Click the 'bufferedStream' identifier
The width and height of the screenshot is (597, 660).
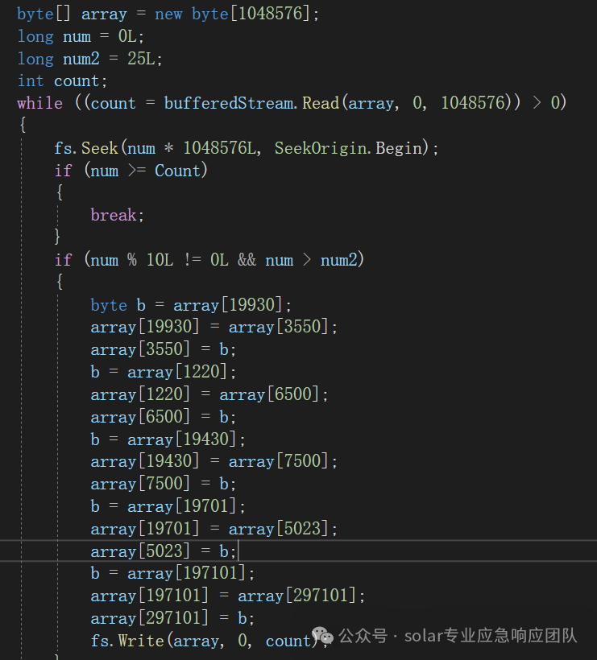pos(229,103)
